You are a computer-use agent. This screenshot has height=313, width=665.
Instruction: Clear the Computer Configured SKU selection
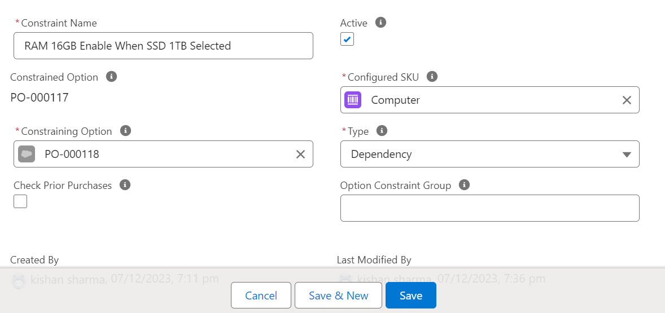627,100
